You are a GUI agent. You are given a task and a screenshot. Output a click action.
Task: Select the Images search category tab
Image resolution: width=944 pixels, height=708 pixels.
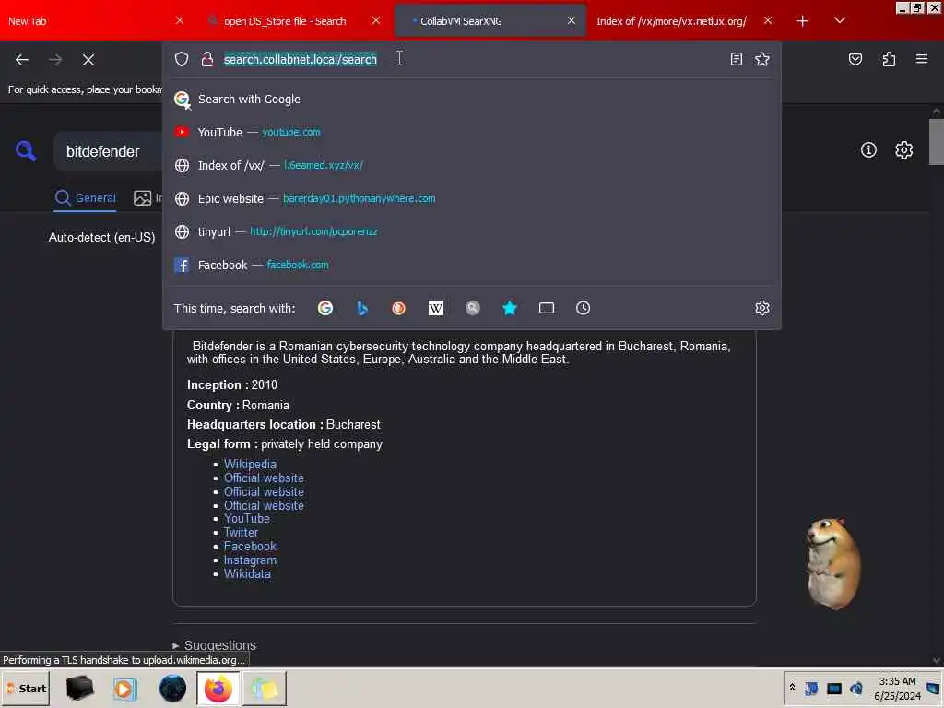point(148,198)
